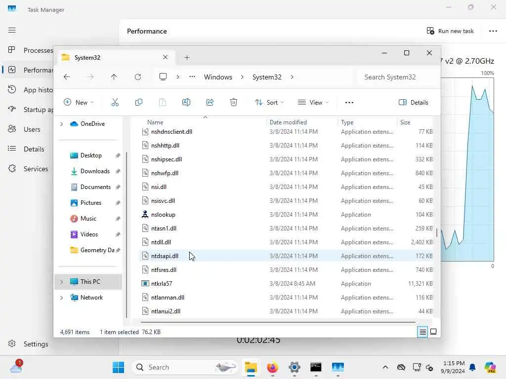Open Windows Start menu
This screenshot has height=379, width=506.
(x=118, y=367)
